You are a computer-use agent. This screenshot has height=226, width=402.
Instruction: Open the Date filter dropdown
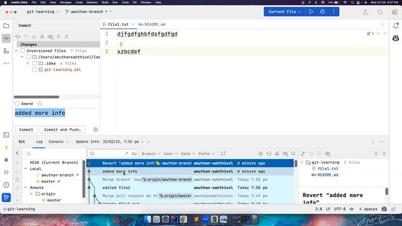coord(188,154)
